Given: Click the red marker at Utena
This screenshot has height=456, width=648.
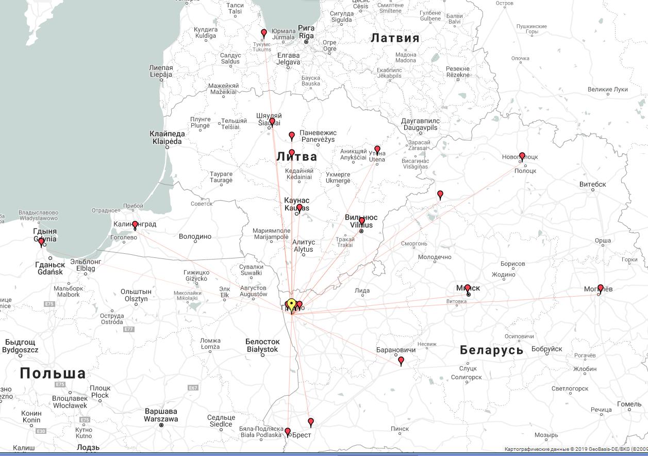Looking at the screenshot, I should pos(377,150).
